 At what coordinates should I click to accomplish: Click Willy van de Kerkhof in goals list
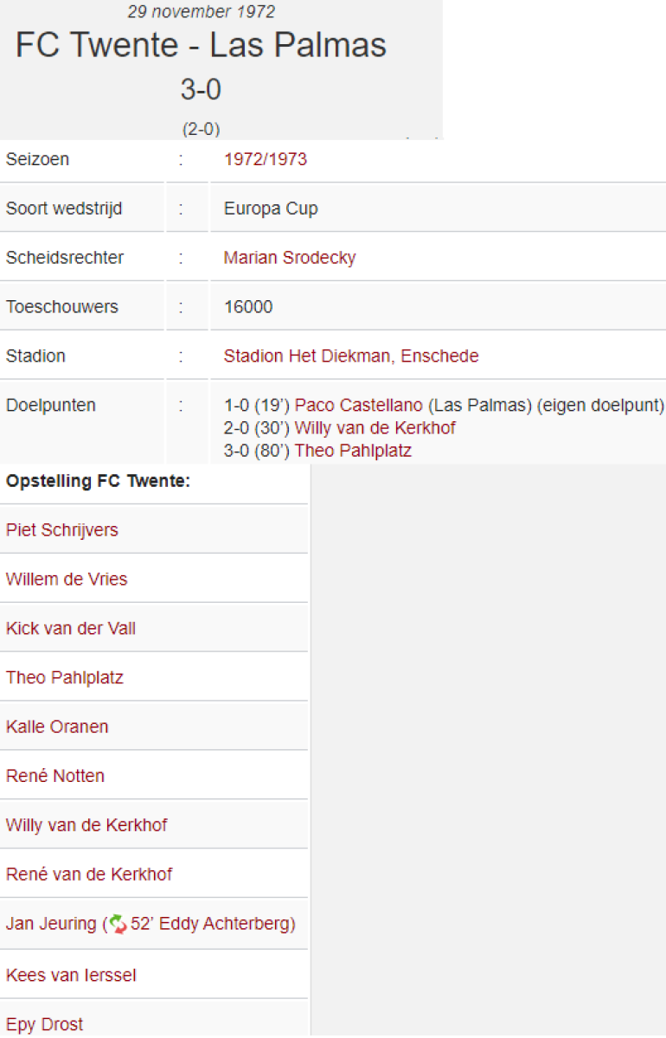pos(375,428)
